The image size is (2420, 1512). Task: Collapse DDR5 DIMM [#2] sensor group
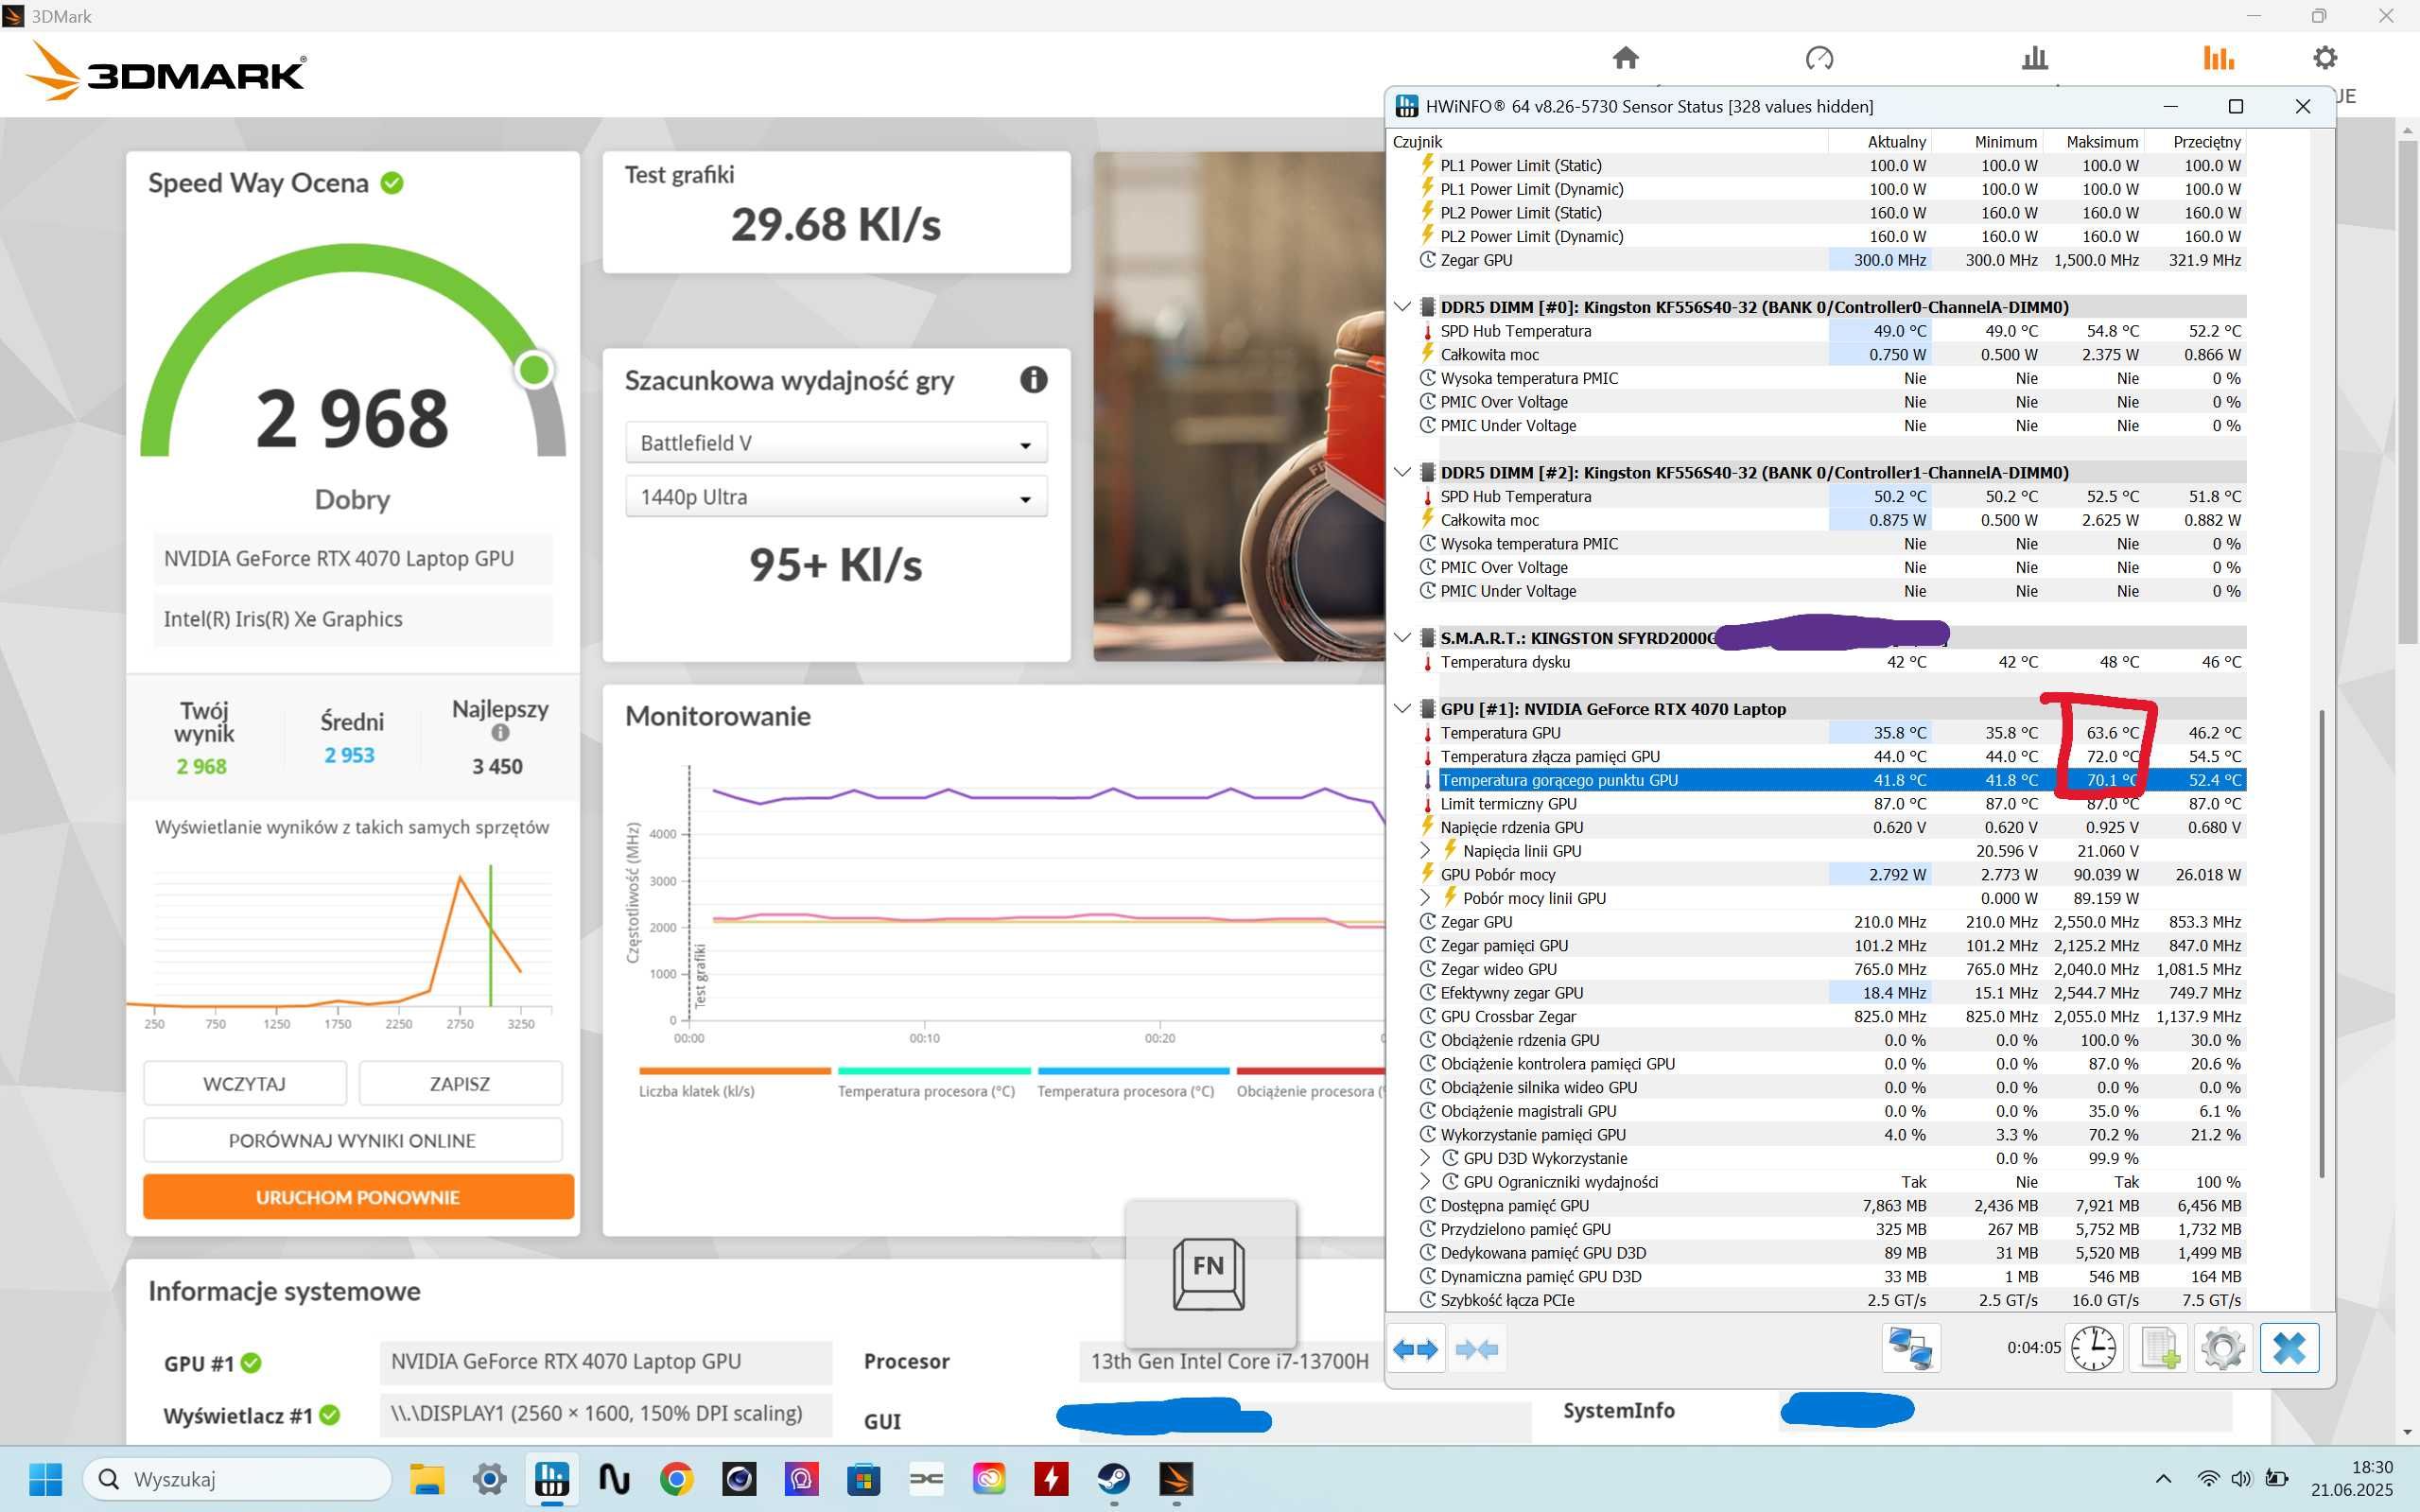point(1402,472)
